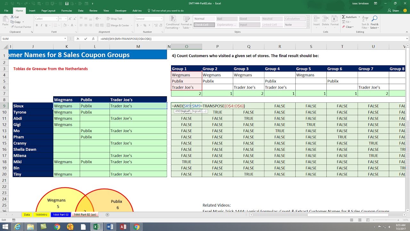The image size is (410, 231).
Task: Select the Data sheet tab
Action: [x=27, y=215]
